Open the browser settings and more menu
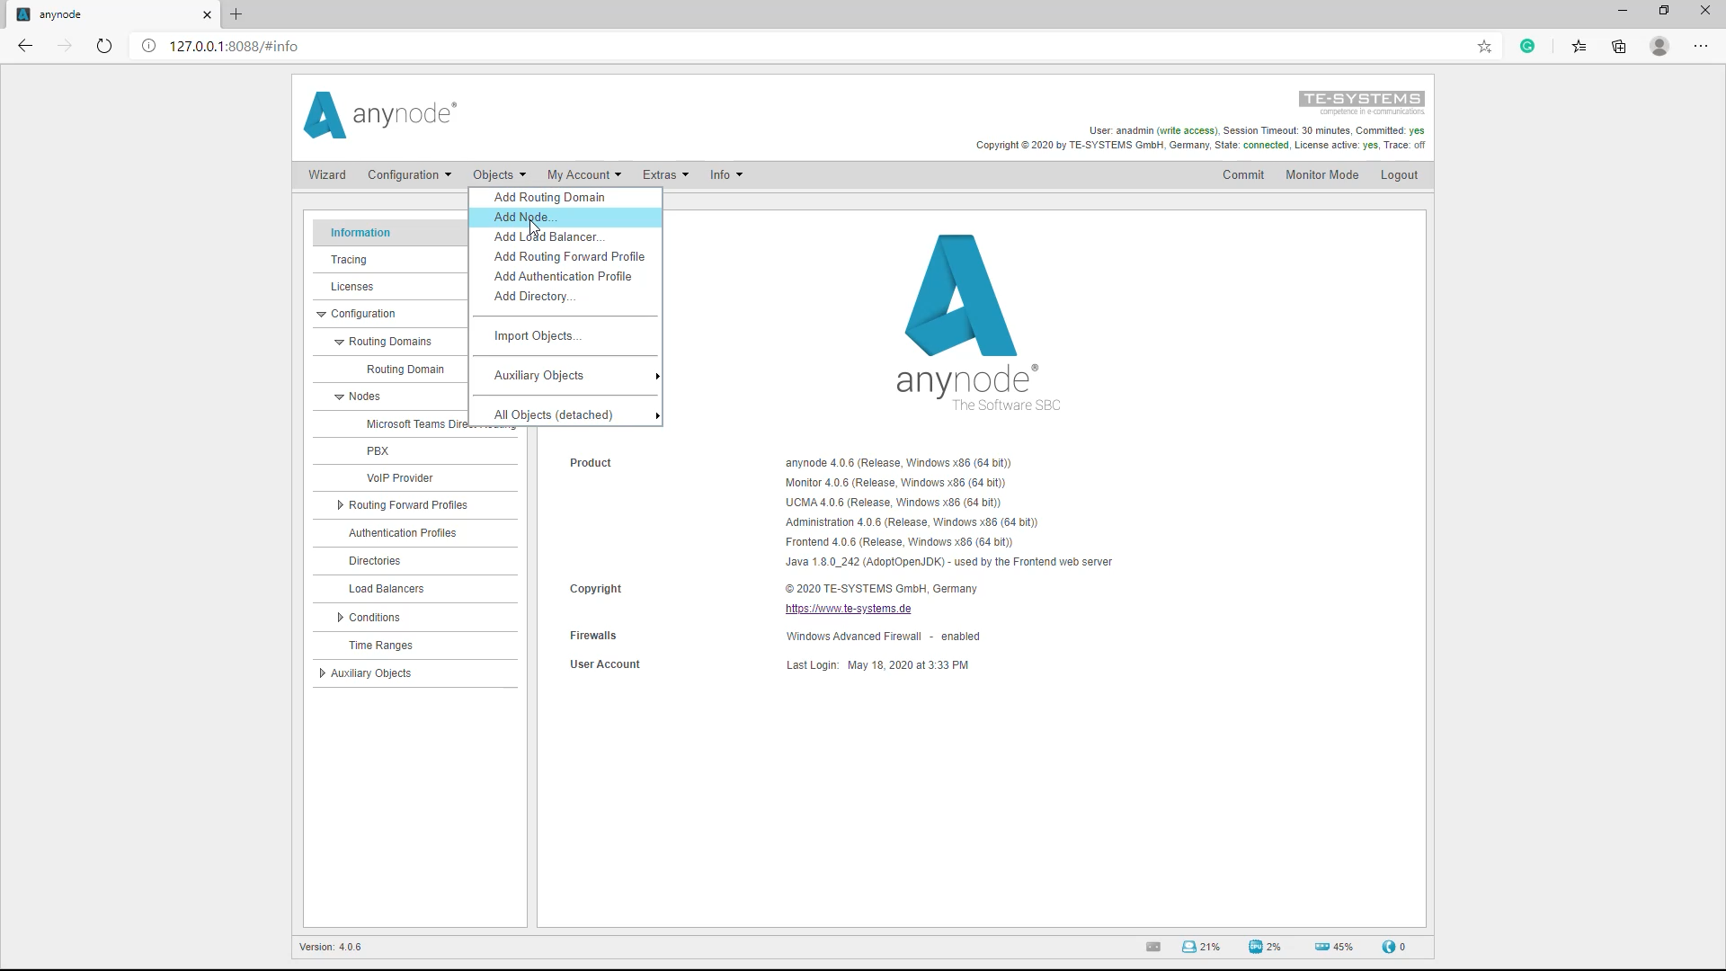The width and height of the screenshot is (1726, 971). point(1701,46)
